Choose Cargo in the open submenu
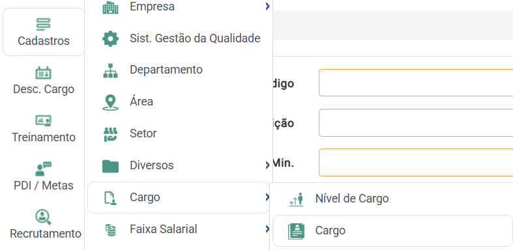 [x=392, y=230]
